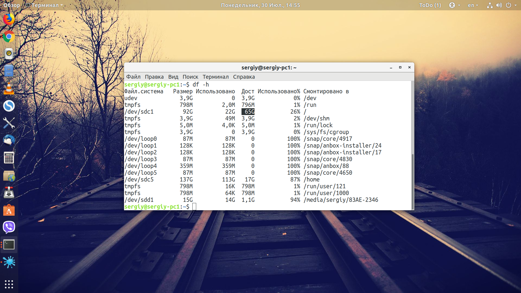
Task: Open the Справка menu
Action: pos(244,77)
